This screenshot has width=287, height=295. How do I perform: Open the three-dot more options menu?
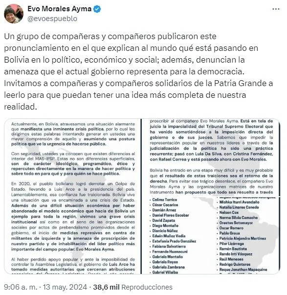pos(276,9)
